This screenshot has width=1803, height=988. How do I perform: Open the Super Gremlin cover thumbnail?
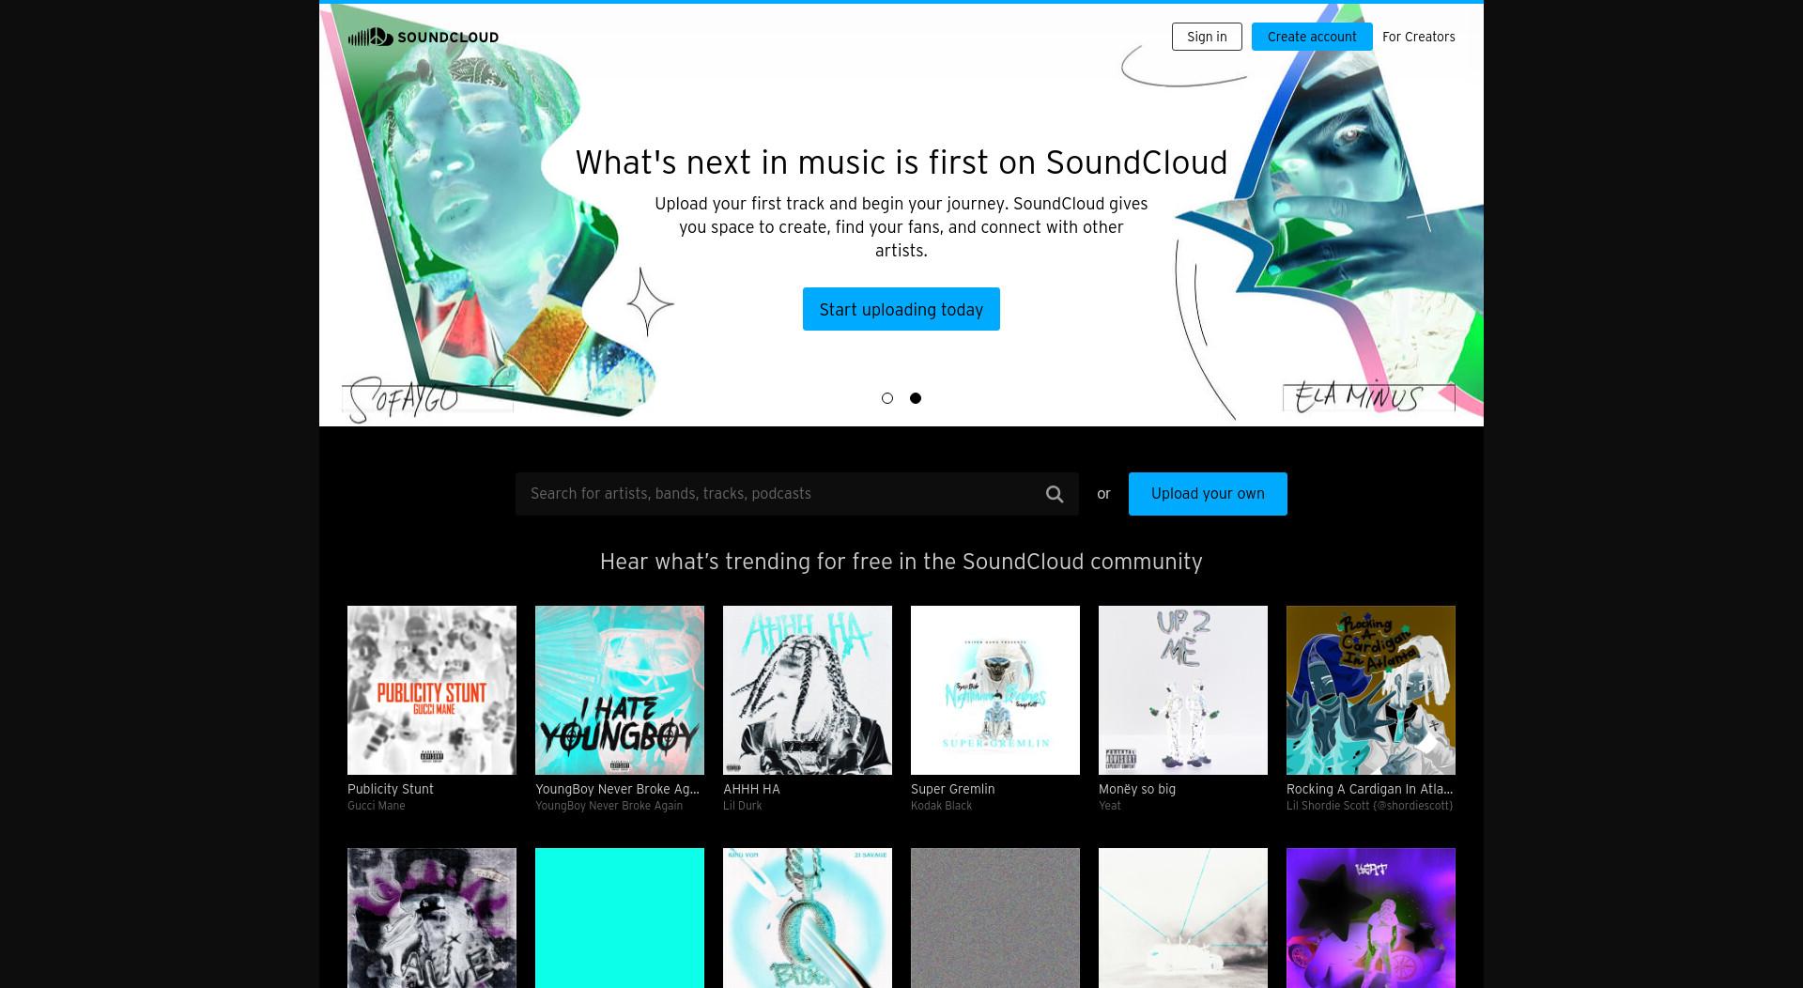(x=995, y=690)
